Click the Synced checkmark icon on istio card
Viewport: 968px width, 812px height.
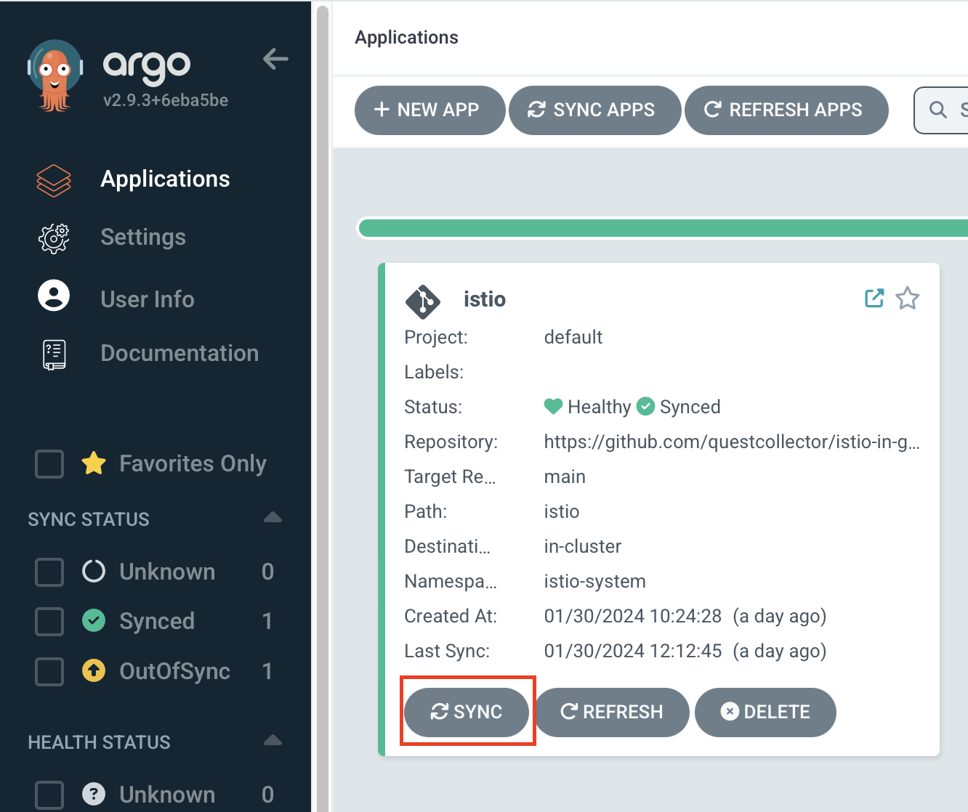click(x=645, y=406)
